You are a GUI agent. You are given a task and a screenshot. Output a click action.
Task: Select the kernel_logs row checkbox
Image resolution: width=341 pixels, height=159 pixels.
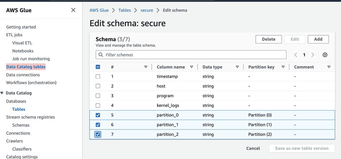click(x=98, y=105)
